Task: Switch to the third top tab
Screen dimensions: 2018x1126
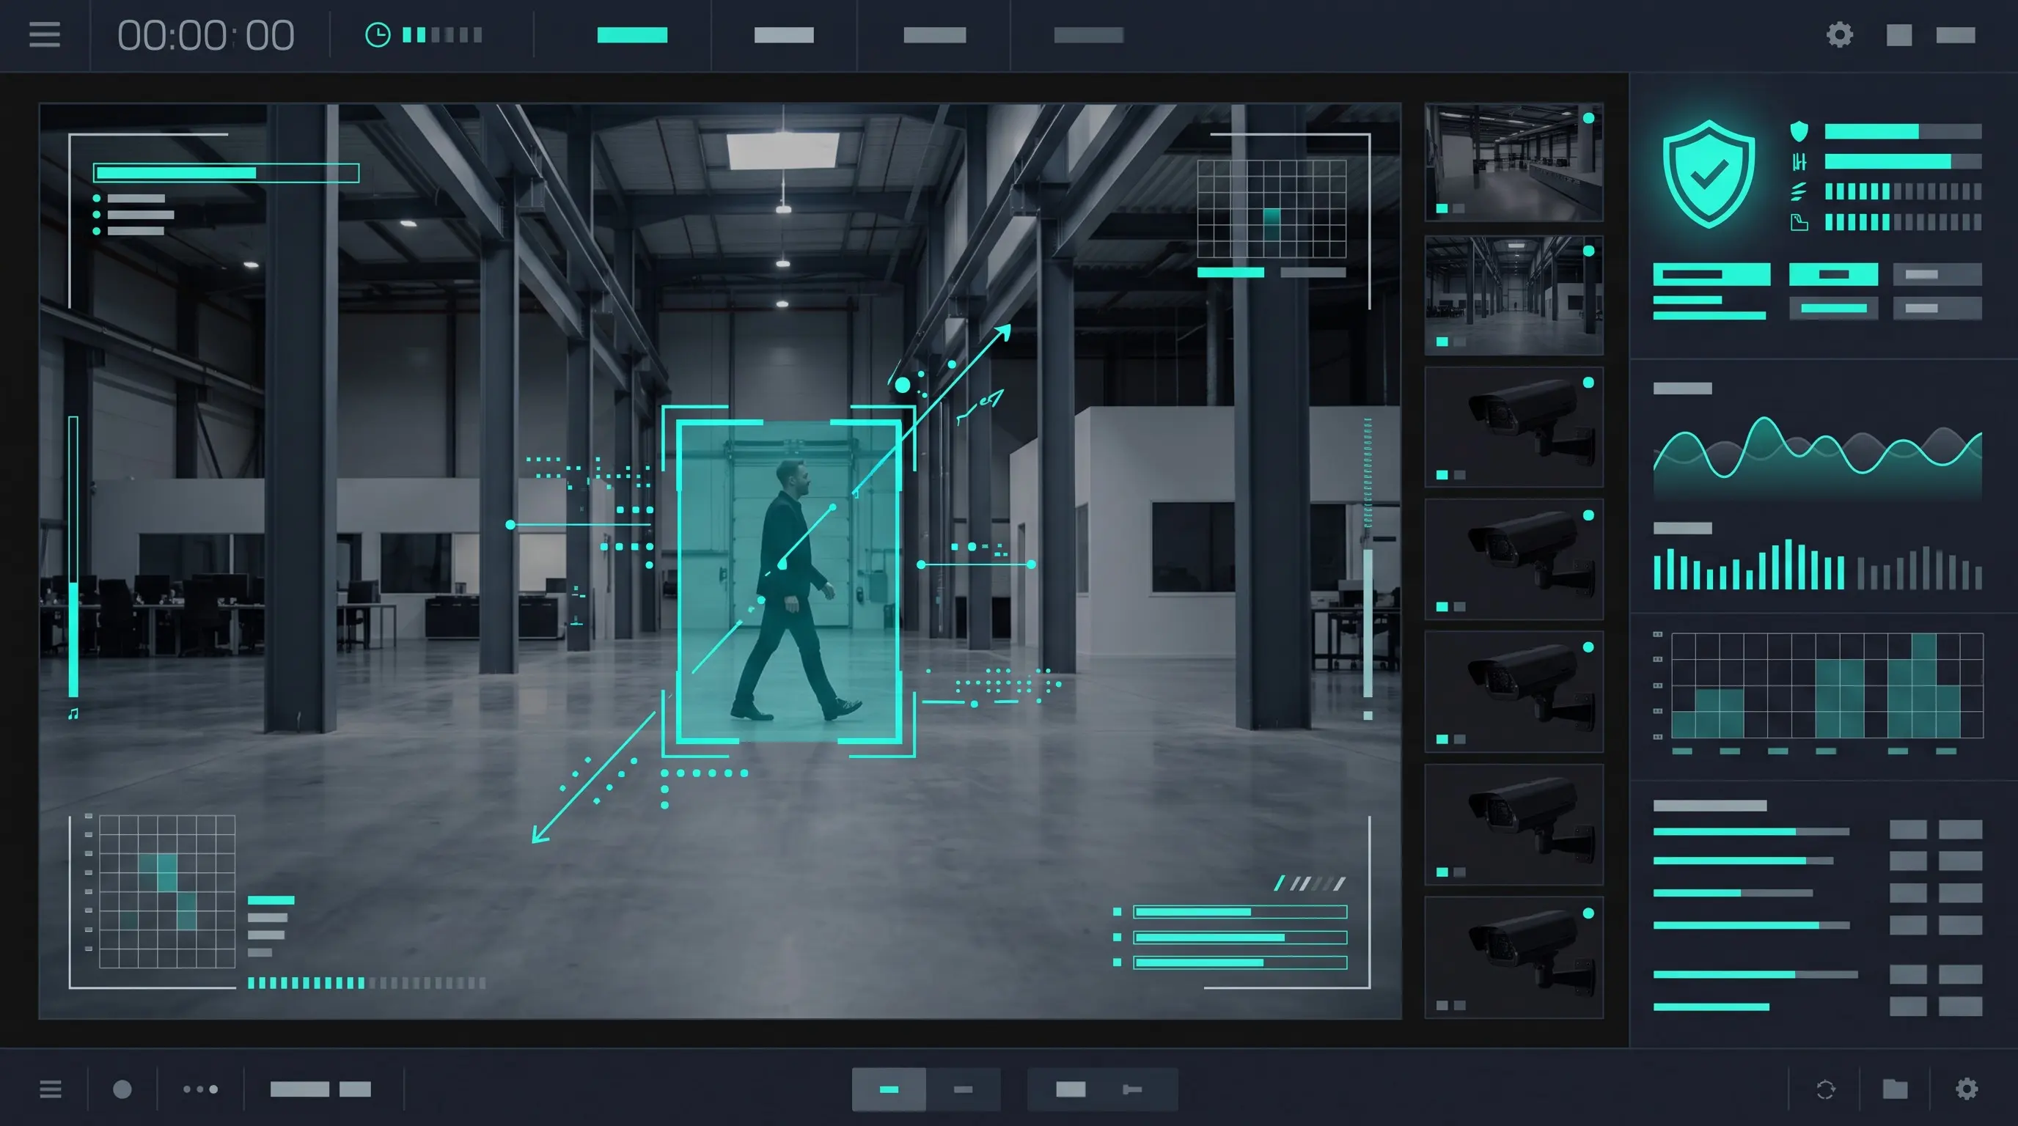Action: click(x=935, y=35)
